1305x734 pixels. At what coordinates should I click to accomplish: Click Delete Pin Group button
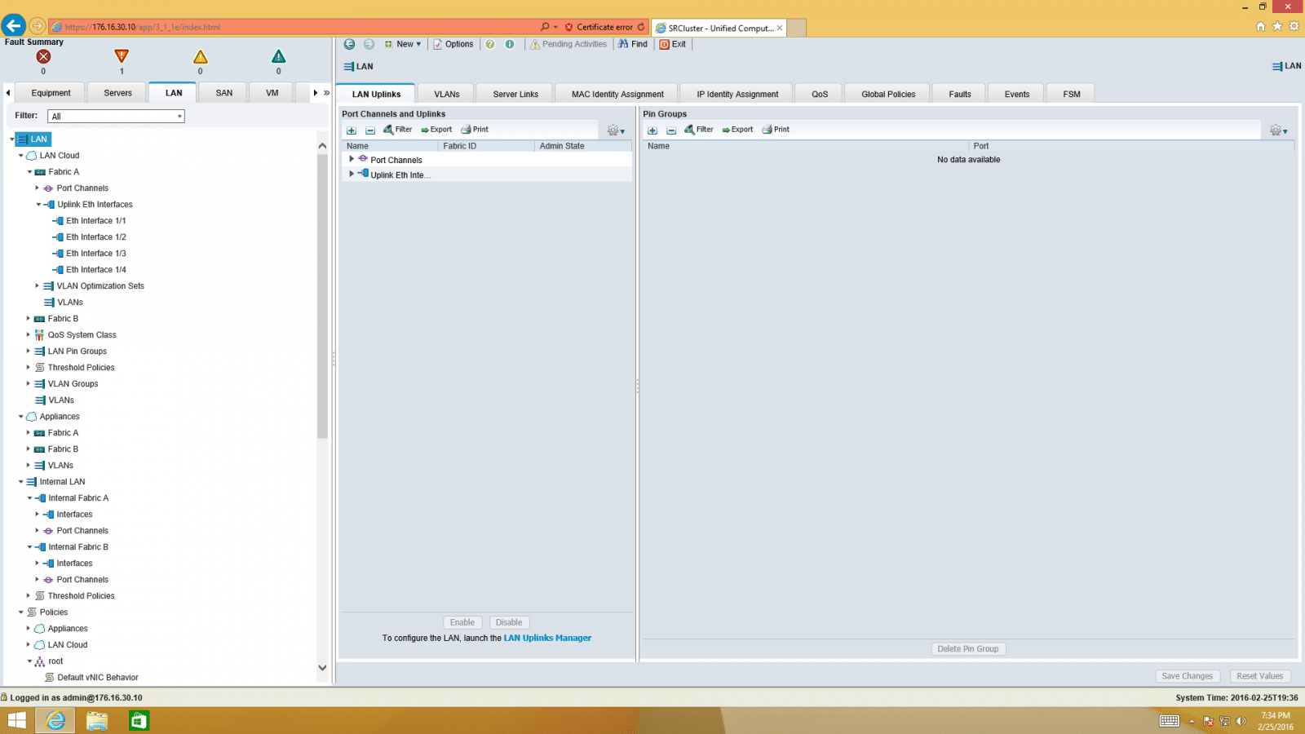[x=968, y=649]
